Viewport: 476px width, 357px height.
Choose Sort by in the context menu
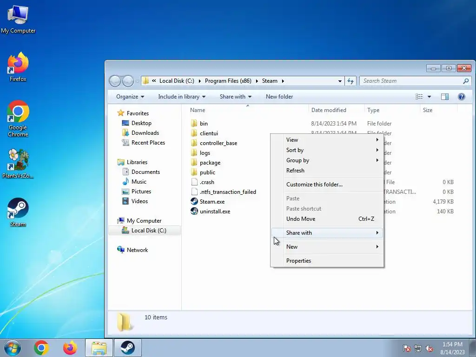point(327,150)
